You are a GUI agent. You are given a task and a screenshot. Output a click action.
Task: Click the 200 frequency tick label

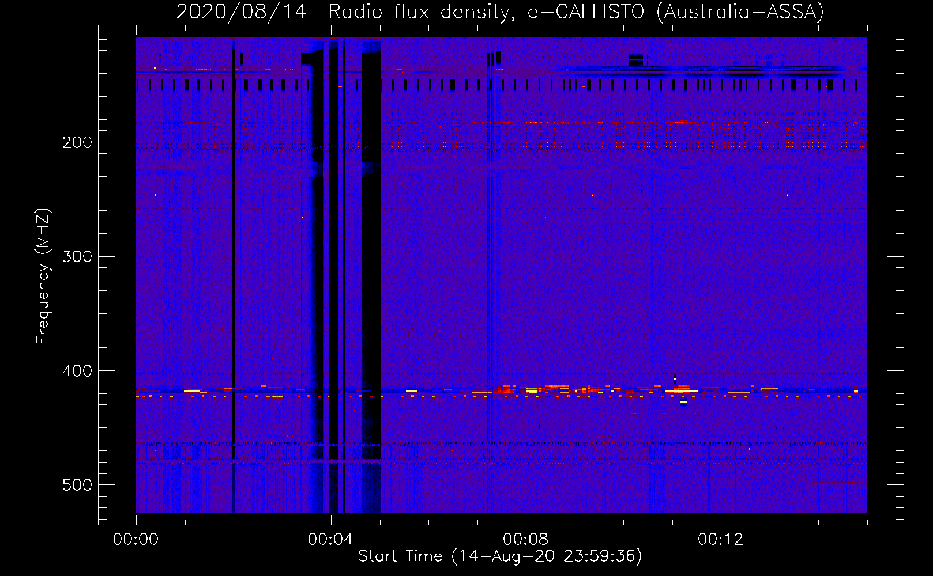(77, 142)
